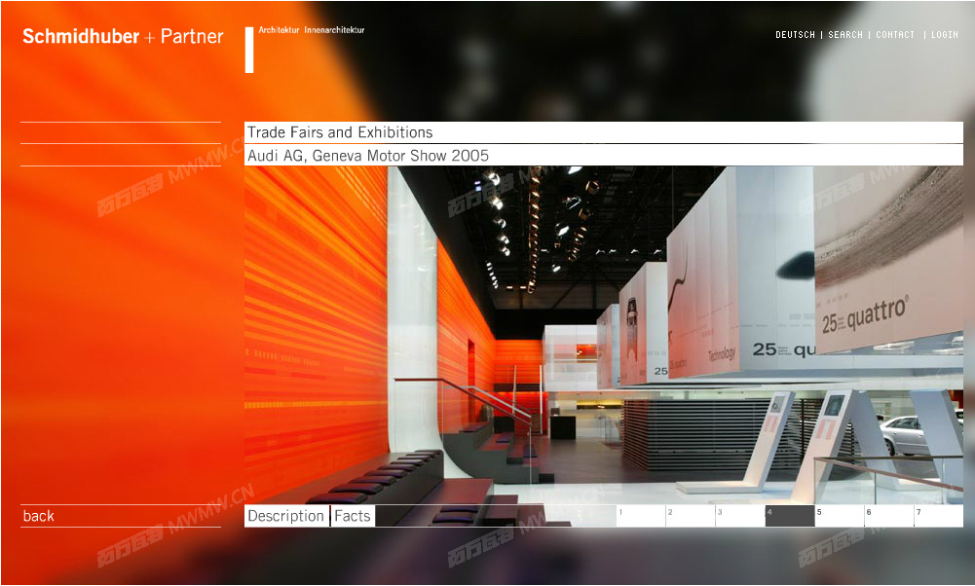The image size is (975, 586).
Task: Open the SEARCH link
Action: (x=845, y=35)
